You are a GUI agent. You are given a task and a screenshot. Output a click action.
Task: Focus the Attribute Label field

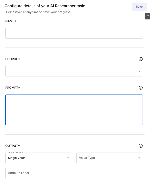(x=74, y=173)
